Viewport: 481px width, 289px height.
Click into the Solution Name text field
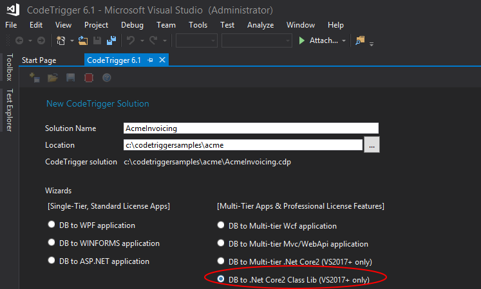pyautogui.click(x=251, y=128)
